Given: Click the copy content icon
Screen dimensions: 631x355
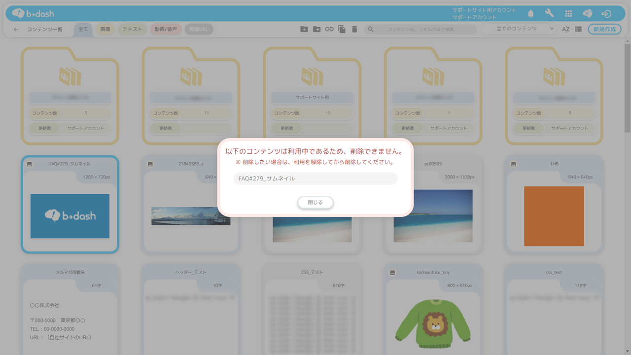Looking at the screenshot, I should click(342, 29).
